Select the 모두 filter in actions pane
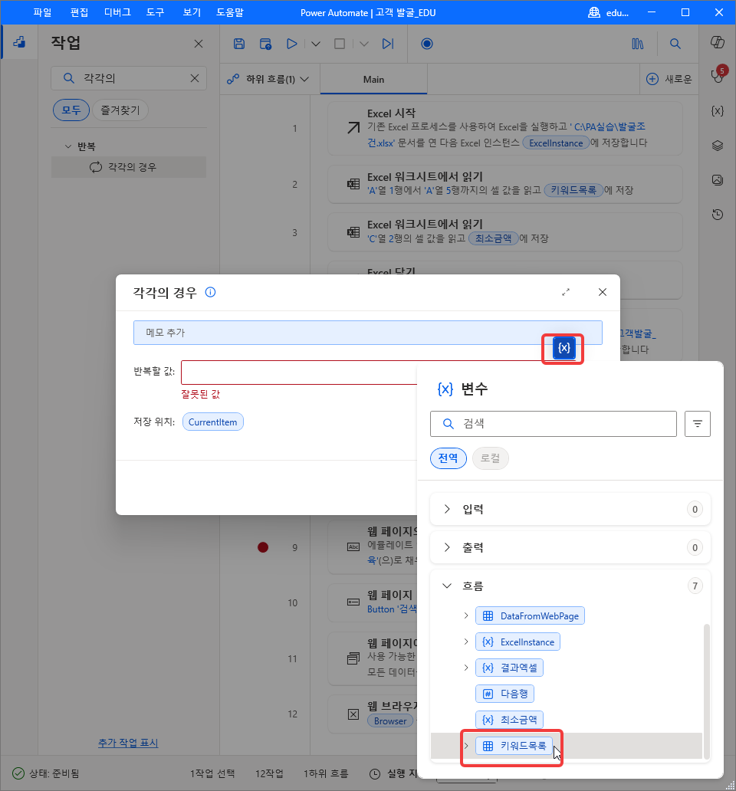This screenshot has width=736, height=791. tap(71, 110)
